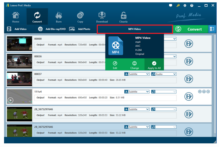This screenshot has height=147, width=219.
Task: Open the Home module
Action: [15, 17]
